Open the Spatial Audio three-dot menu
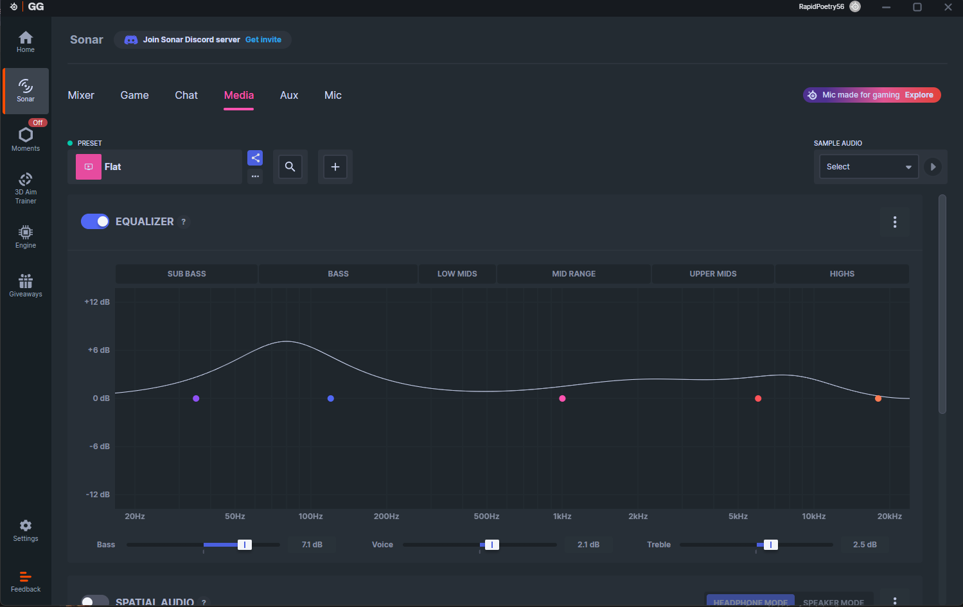Image resolution: width=963 pixels, height=607 pixels. tap(895, 601)
